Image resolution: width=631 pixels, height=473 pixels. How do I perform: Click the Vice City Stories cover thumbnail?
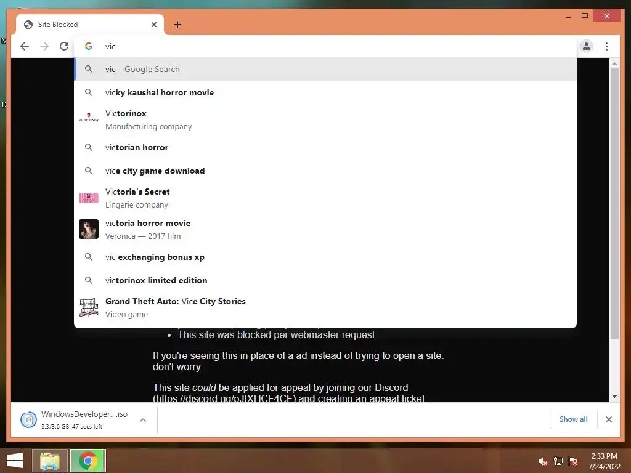point(89,308)
